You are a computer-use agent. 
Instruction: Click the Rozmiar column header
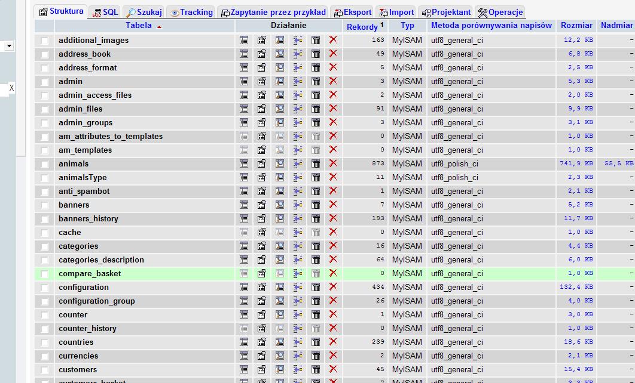[x=576, y=26]
